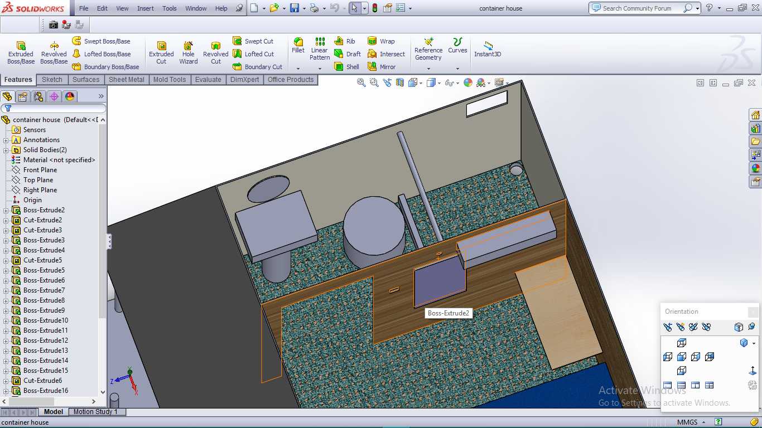Click Previous View in heads-up toolbar
762x428 pixels.
tap(387, 82)
